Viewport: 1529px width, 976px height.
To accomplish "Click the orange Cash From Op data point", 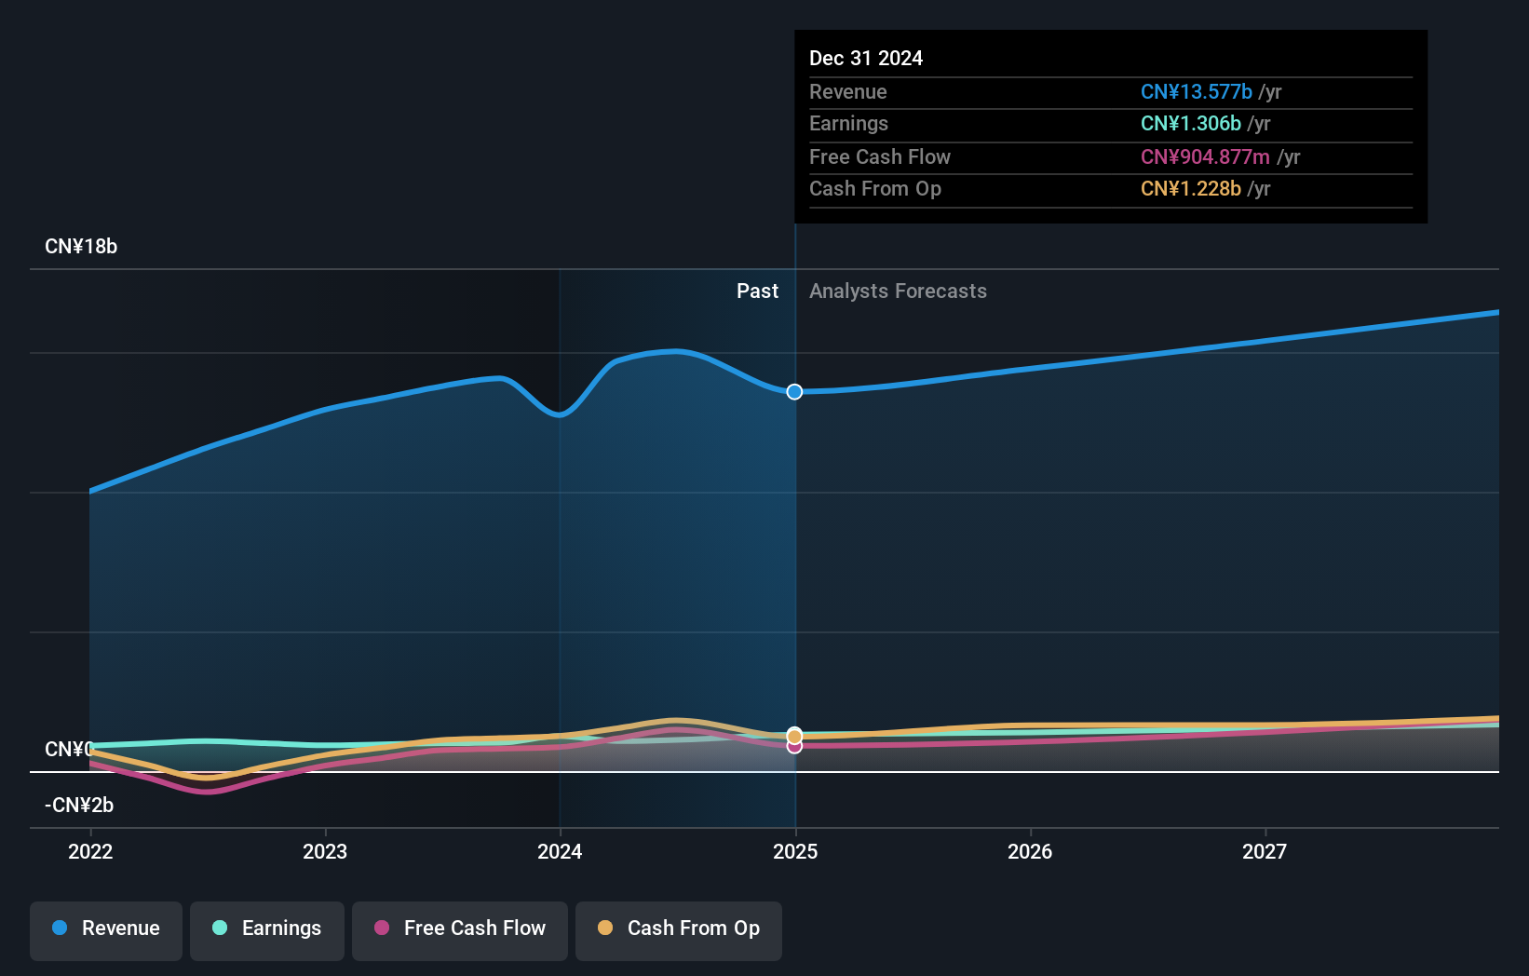I will coord(794,736).
